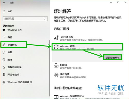This screenshot has height=99, width=129.
Task: Click text 查找并解决声音播放问题
Action: pos(73,77)
